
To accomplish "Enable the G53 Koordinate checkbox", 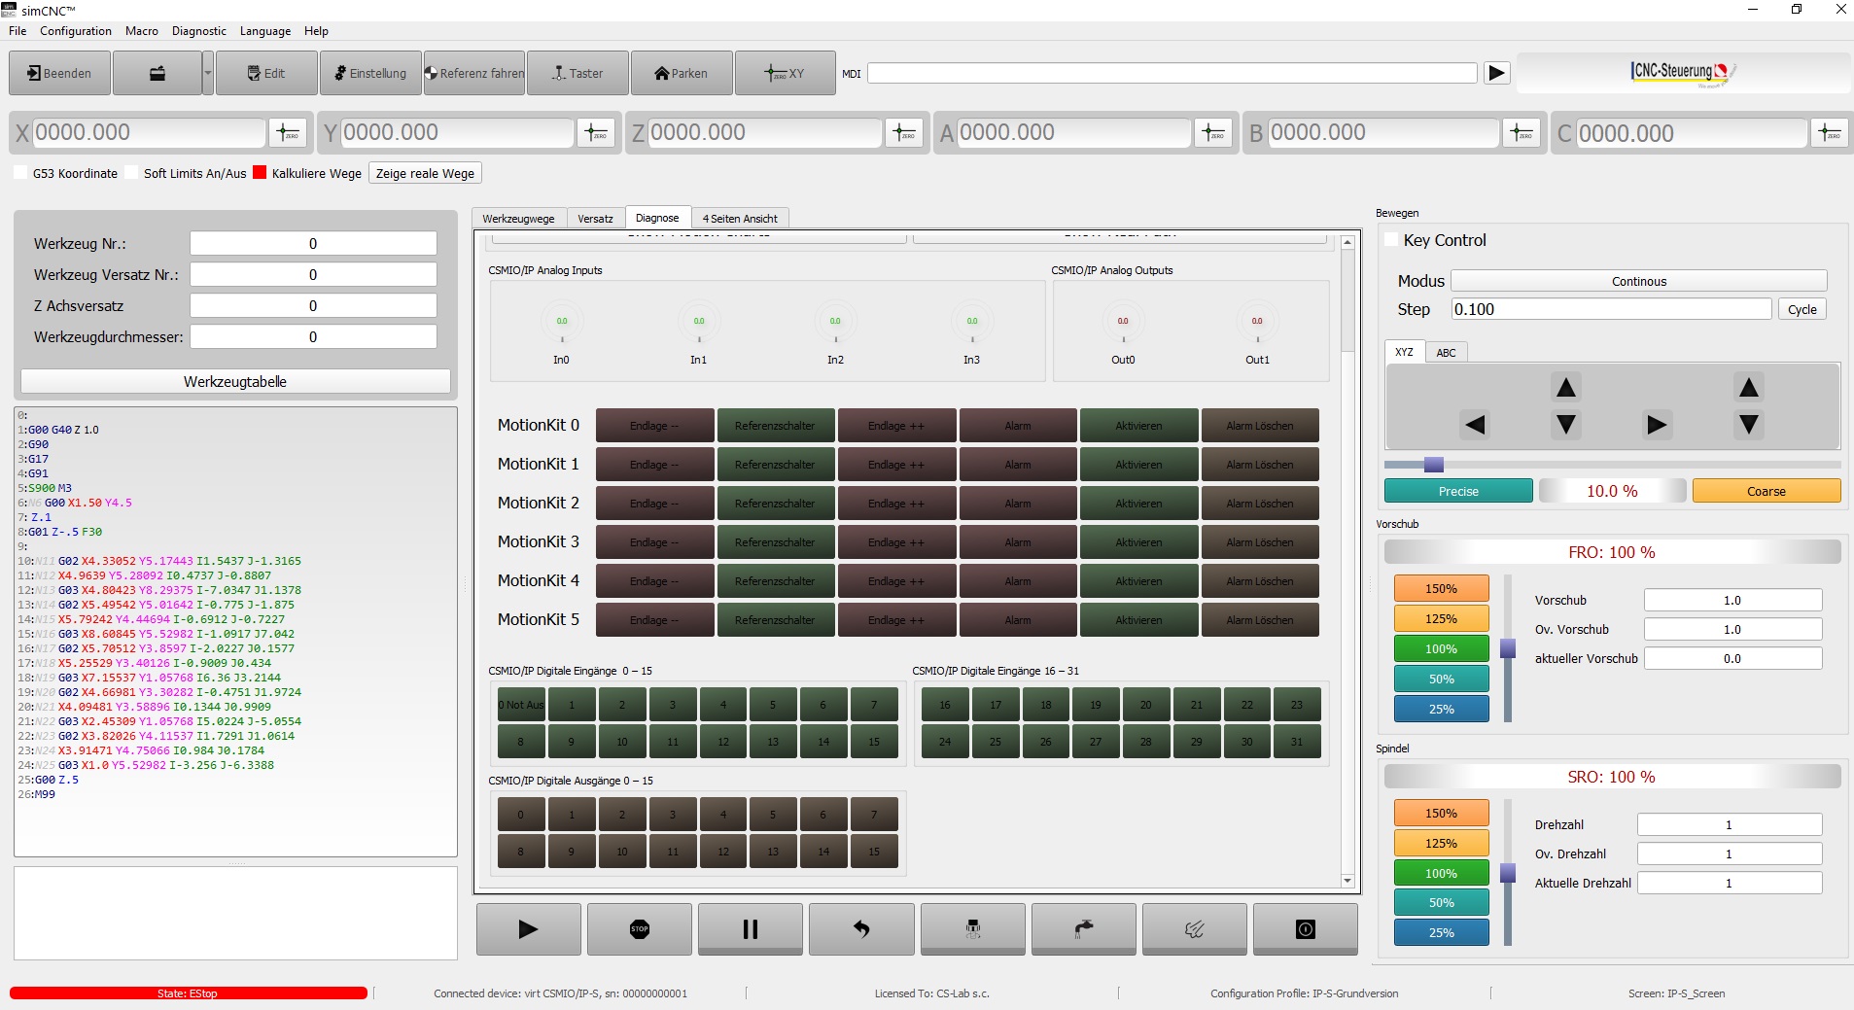I will [21, 173].
